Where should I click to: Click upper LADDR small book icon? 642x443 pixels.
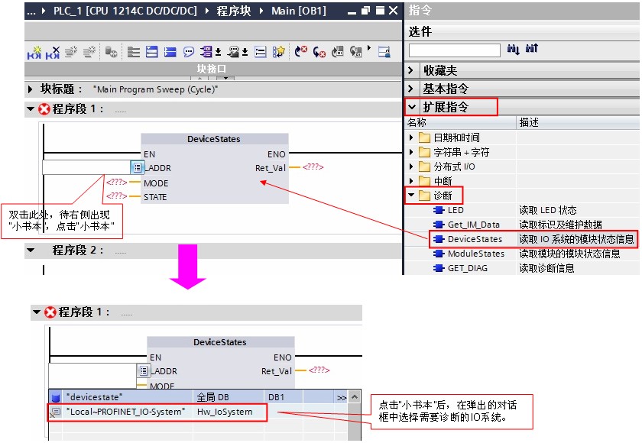point(137,167)
